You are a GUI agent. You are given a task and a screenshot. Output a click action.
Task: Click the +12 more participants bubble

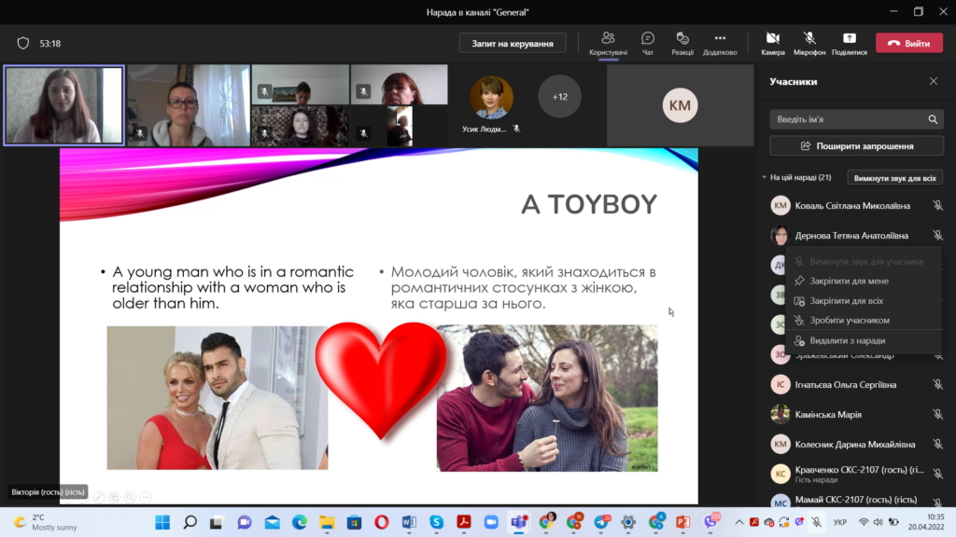pos(560,97)
